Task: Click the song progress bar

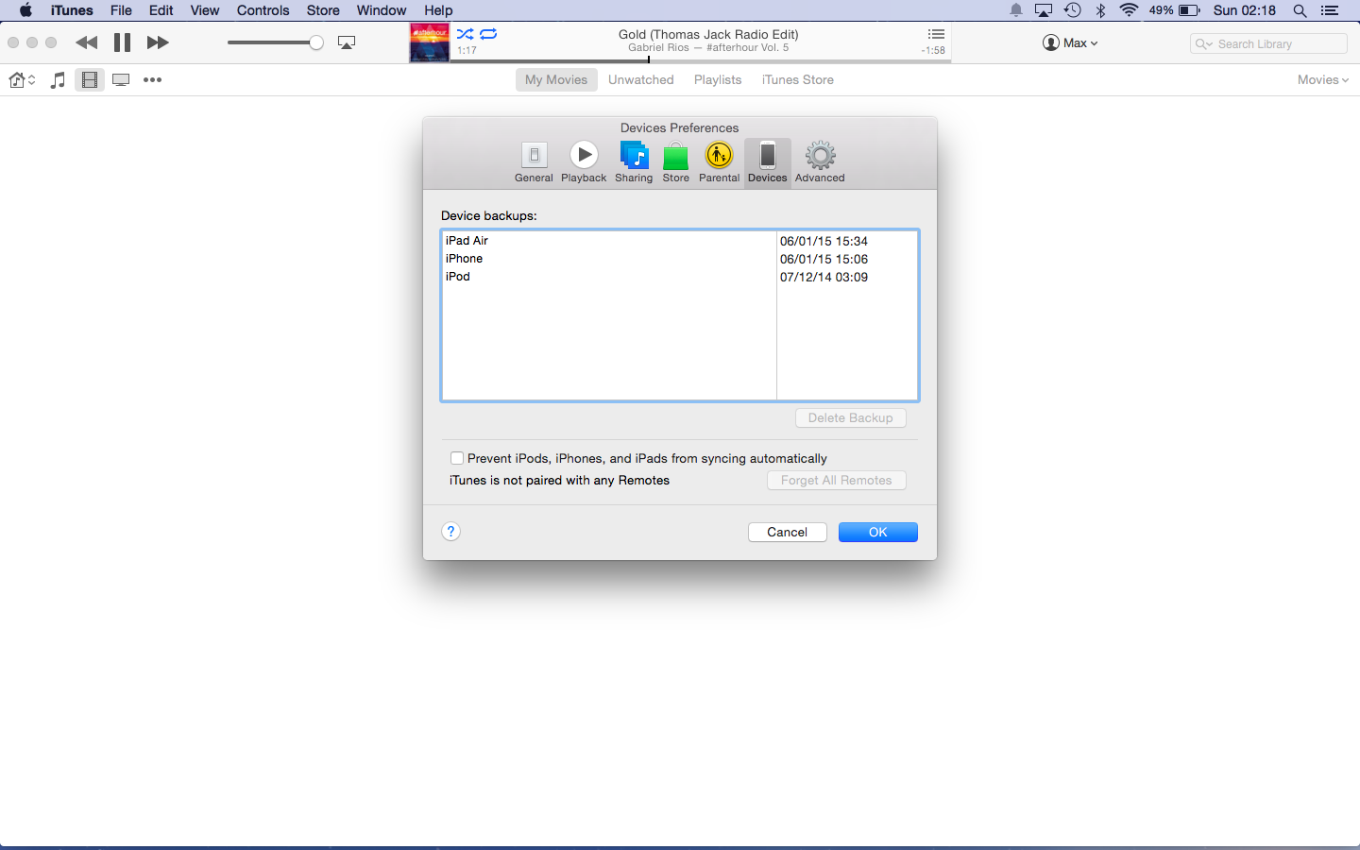Action: click(700, 60)
